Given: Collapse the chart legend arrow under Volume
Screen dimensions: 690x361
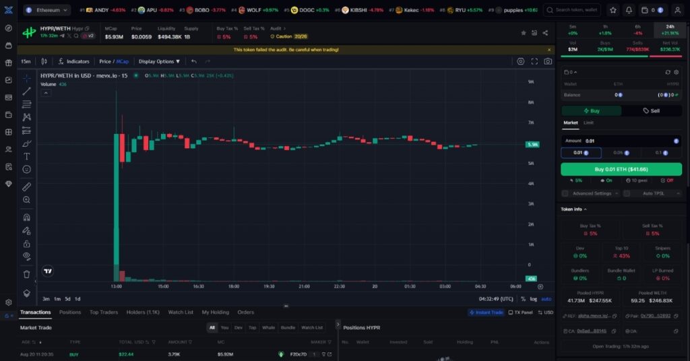Looking at the screenshot, I should 46,93.
